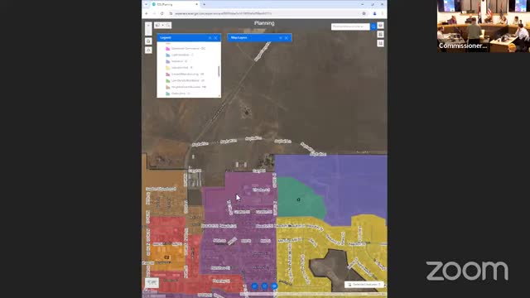
Task: Click the green zone map marker
Action: click(298, 199)
